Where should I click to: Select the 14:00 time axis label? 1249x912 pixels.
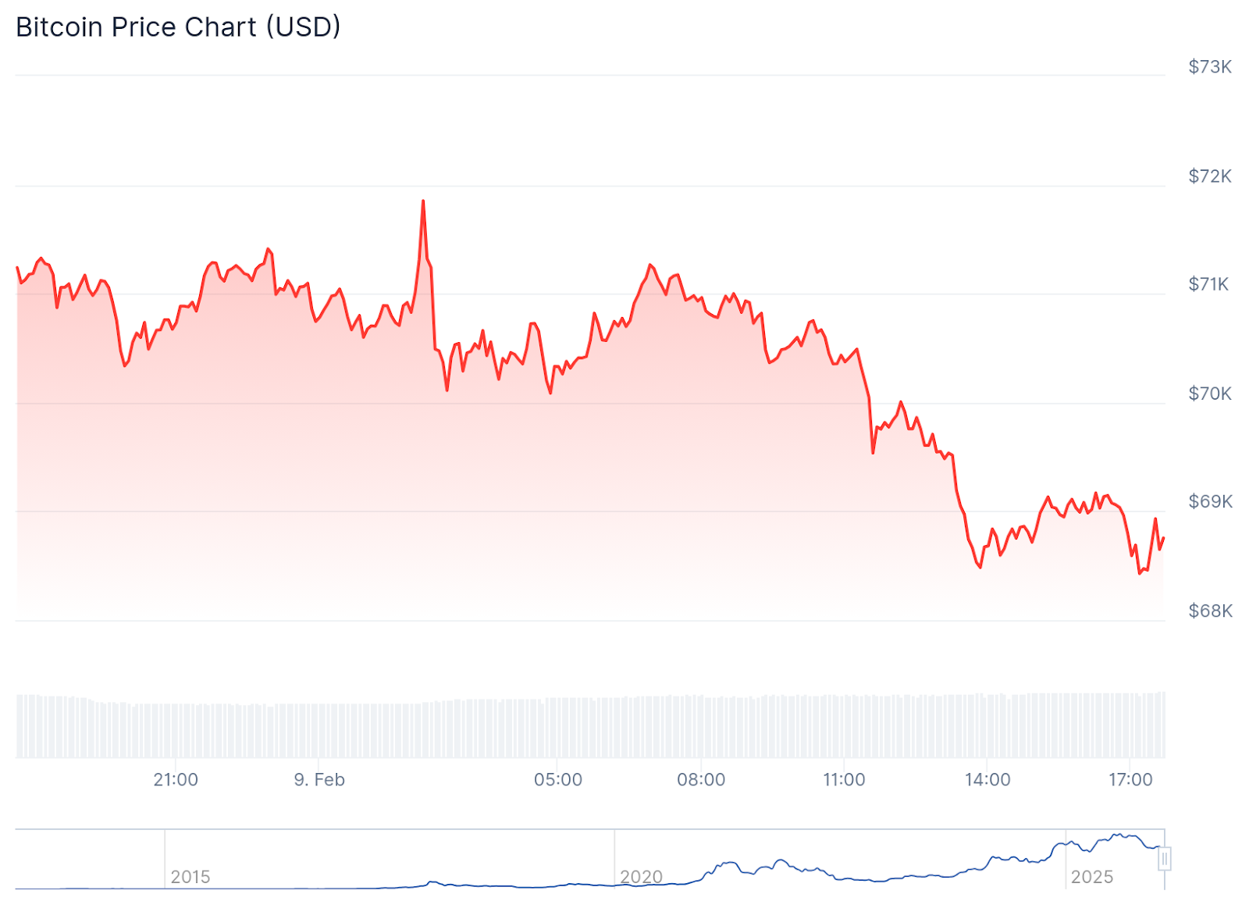[987, 779]
